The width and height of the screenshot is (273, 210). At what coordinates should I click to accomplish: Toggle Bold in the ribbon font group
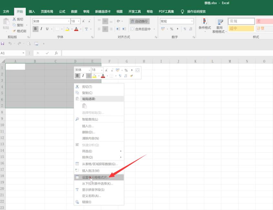coord(35,29)
